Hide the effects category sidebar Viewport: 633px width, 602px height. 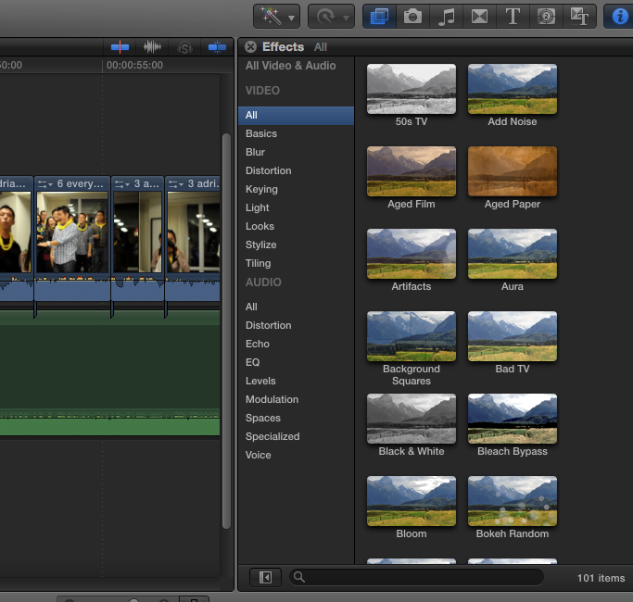tap(265, 577)
